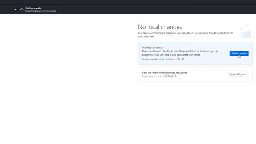Click the 'Repository menu or' hint text
Screen dimensions: 256x144
[152, 76]
